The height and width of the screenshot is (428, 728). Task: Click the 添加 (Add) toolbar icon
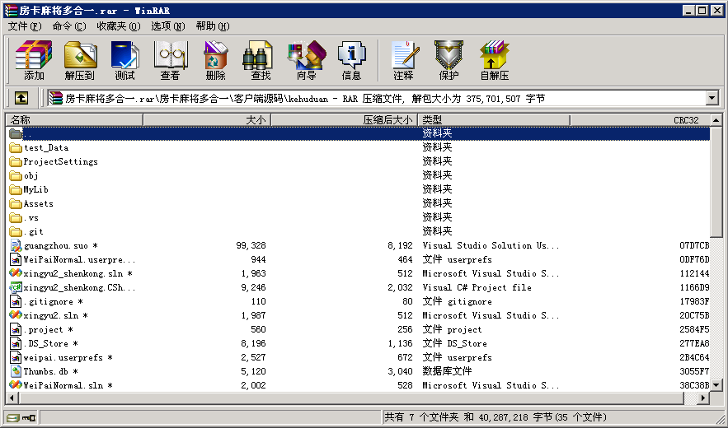click(34, 60)
